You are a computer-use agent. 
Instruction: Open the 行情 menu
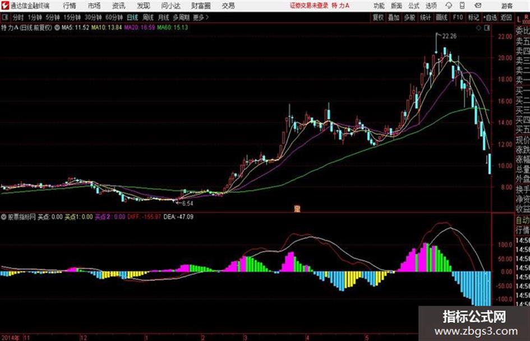point(70,6)
